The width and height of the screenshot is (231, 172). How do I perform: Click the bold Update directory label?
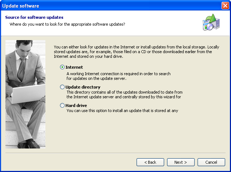pyautogui.click(x=83, y=87)
